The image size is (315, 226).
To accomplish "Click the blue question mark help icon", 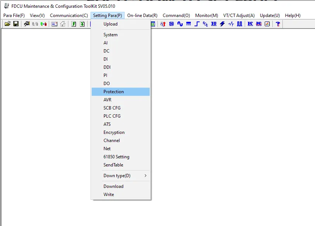I will pos(278,24).
